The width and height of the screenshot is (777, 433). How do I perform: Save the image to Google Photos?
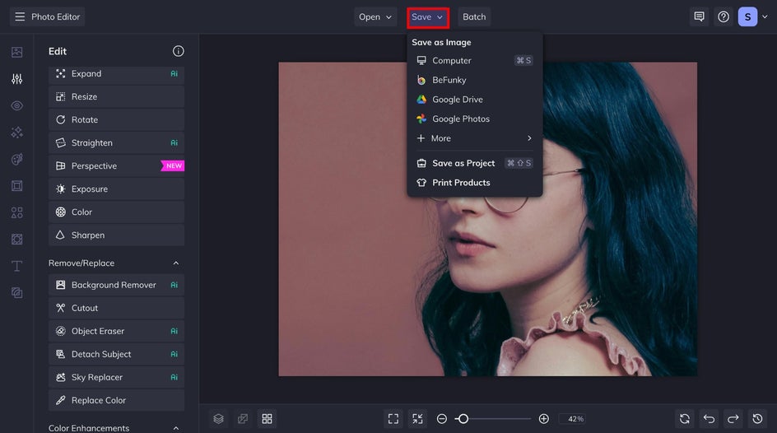pos(474,119)
